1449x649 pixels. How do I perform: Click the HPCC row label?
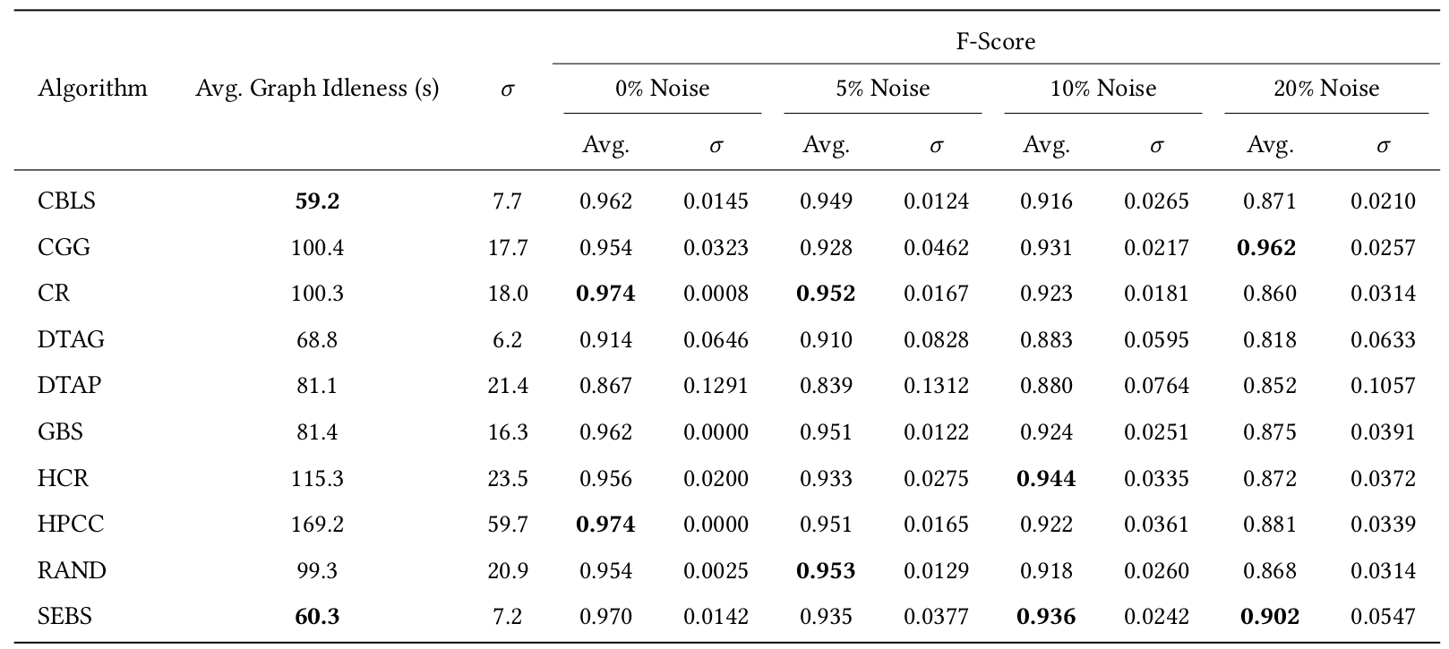71,524
